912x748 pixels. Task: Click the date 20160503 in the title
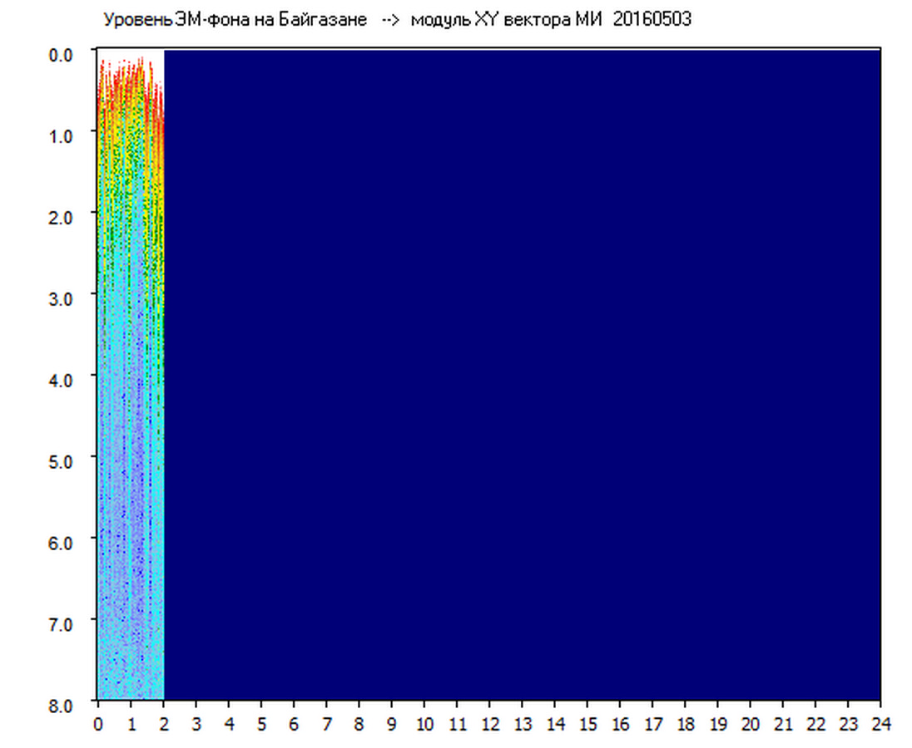click(x=652, y=20)
